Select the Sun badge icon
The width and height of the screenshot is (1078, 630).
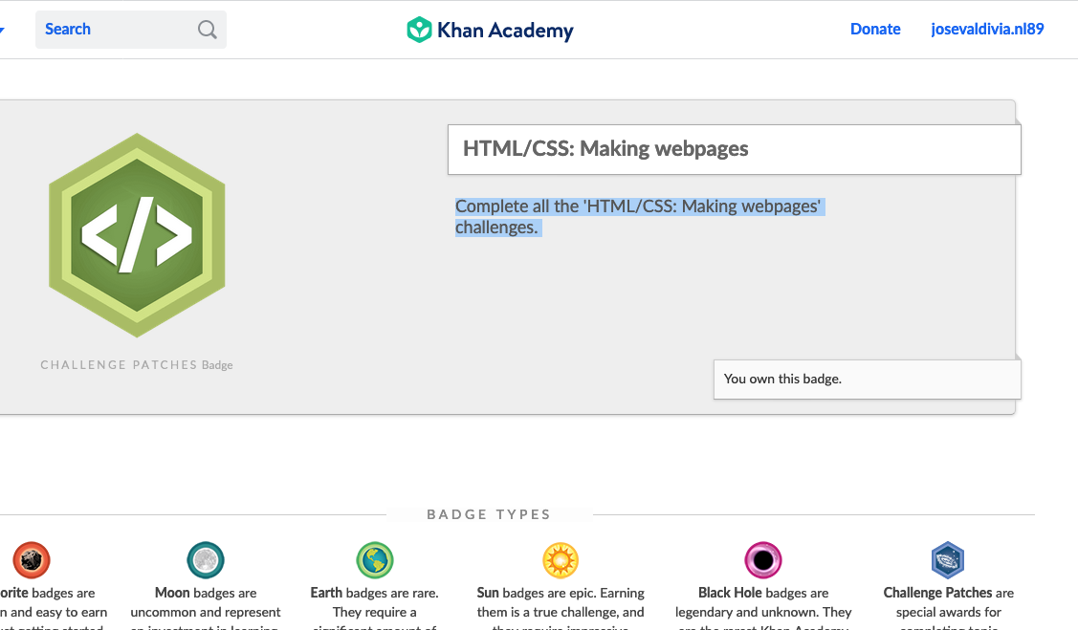pos(561,560)
